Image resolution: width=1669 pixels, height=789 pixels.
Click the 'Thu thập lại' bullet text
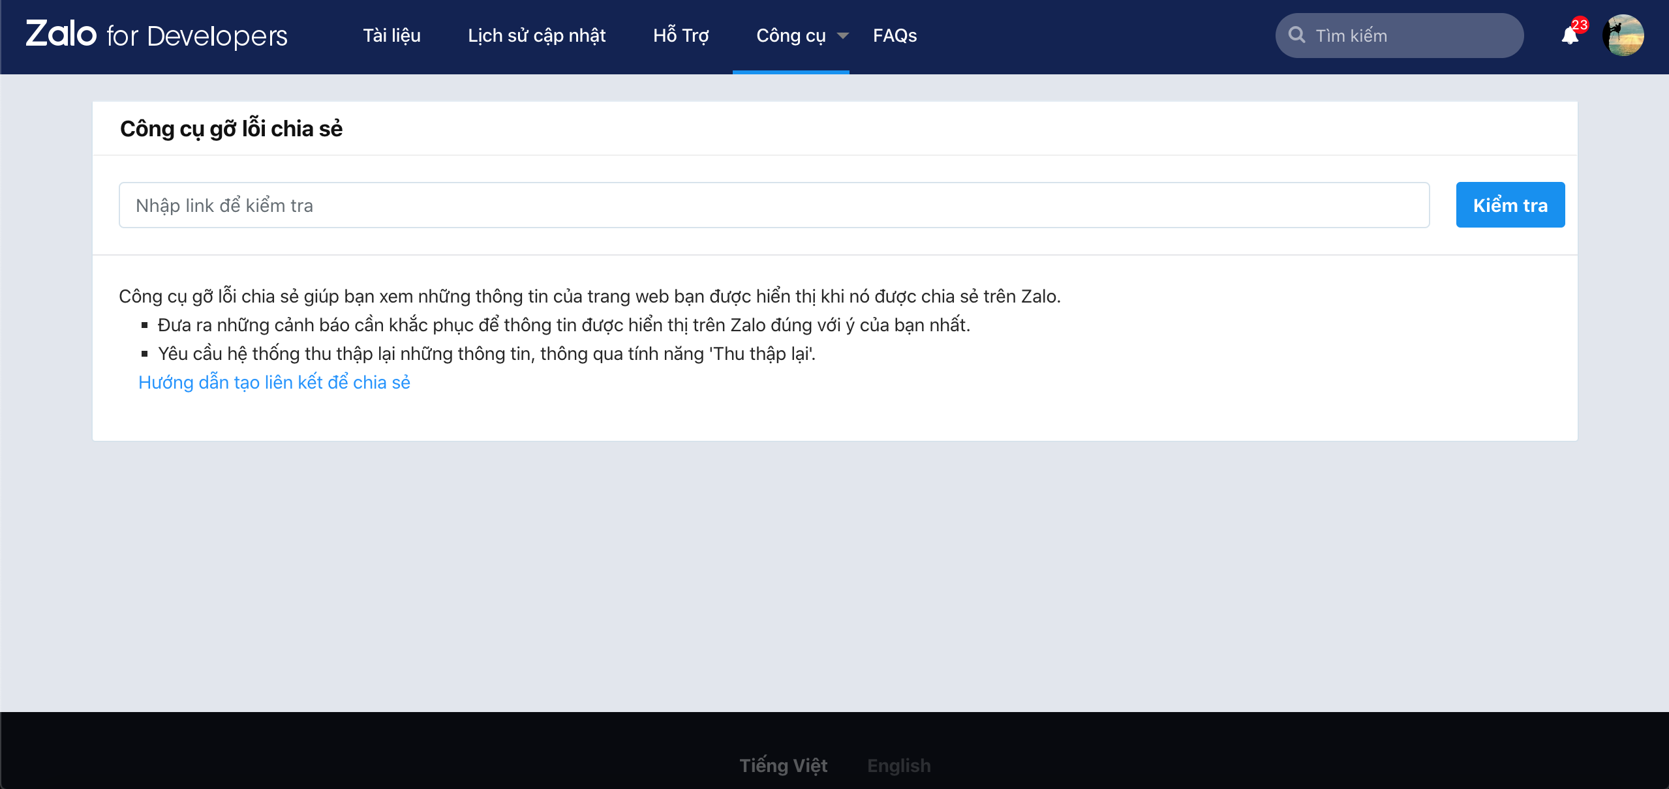click(x=487, y=354)
